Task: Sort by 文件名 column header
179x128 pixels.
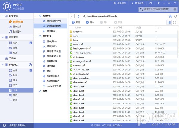Action: tap(92, 27)
